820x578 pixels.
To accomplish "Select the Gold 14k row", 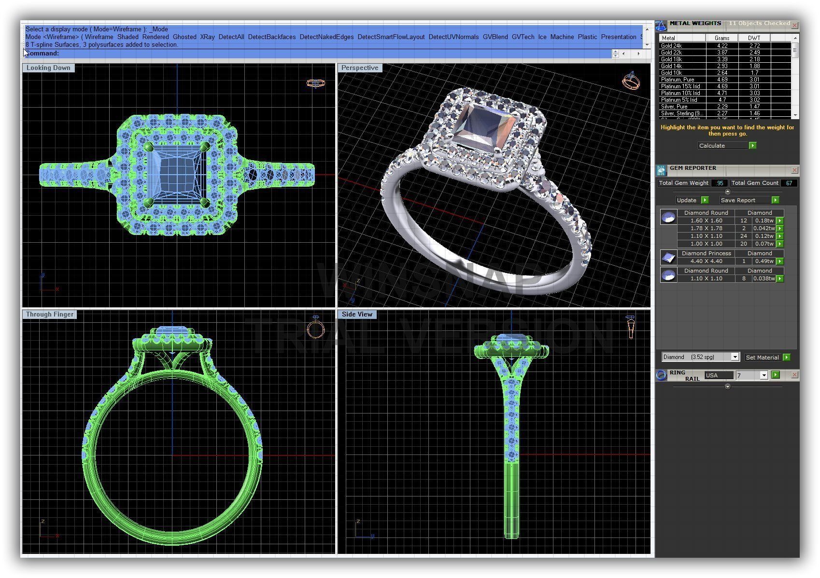I will [x=725, y=66].
